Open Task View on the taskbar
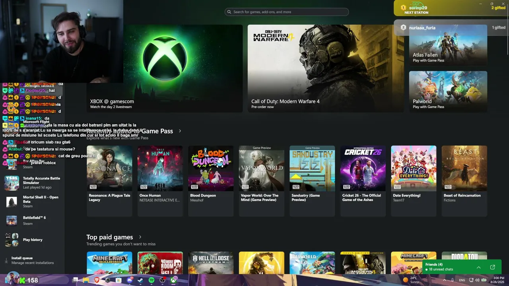 click(76, 280)
